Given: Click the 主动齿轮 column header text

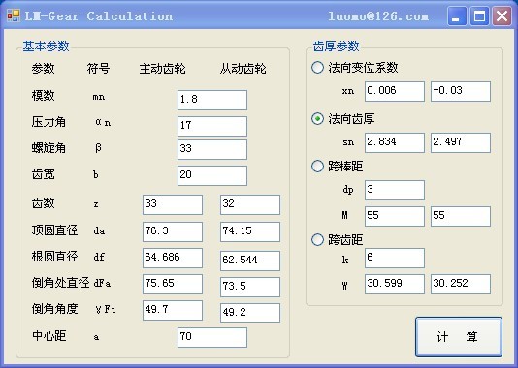Looking at the screenshot, I should [162, 69].
